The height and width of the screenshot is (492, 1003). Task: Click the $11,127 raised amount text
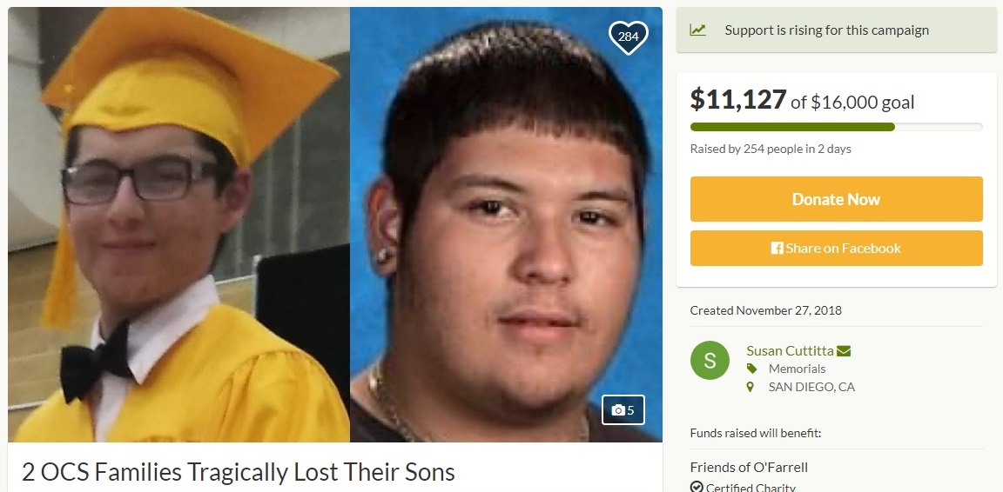click(737, 100)
